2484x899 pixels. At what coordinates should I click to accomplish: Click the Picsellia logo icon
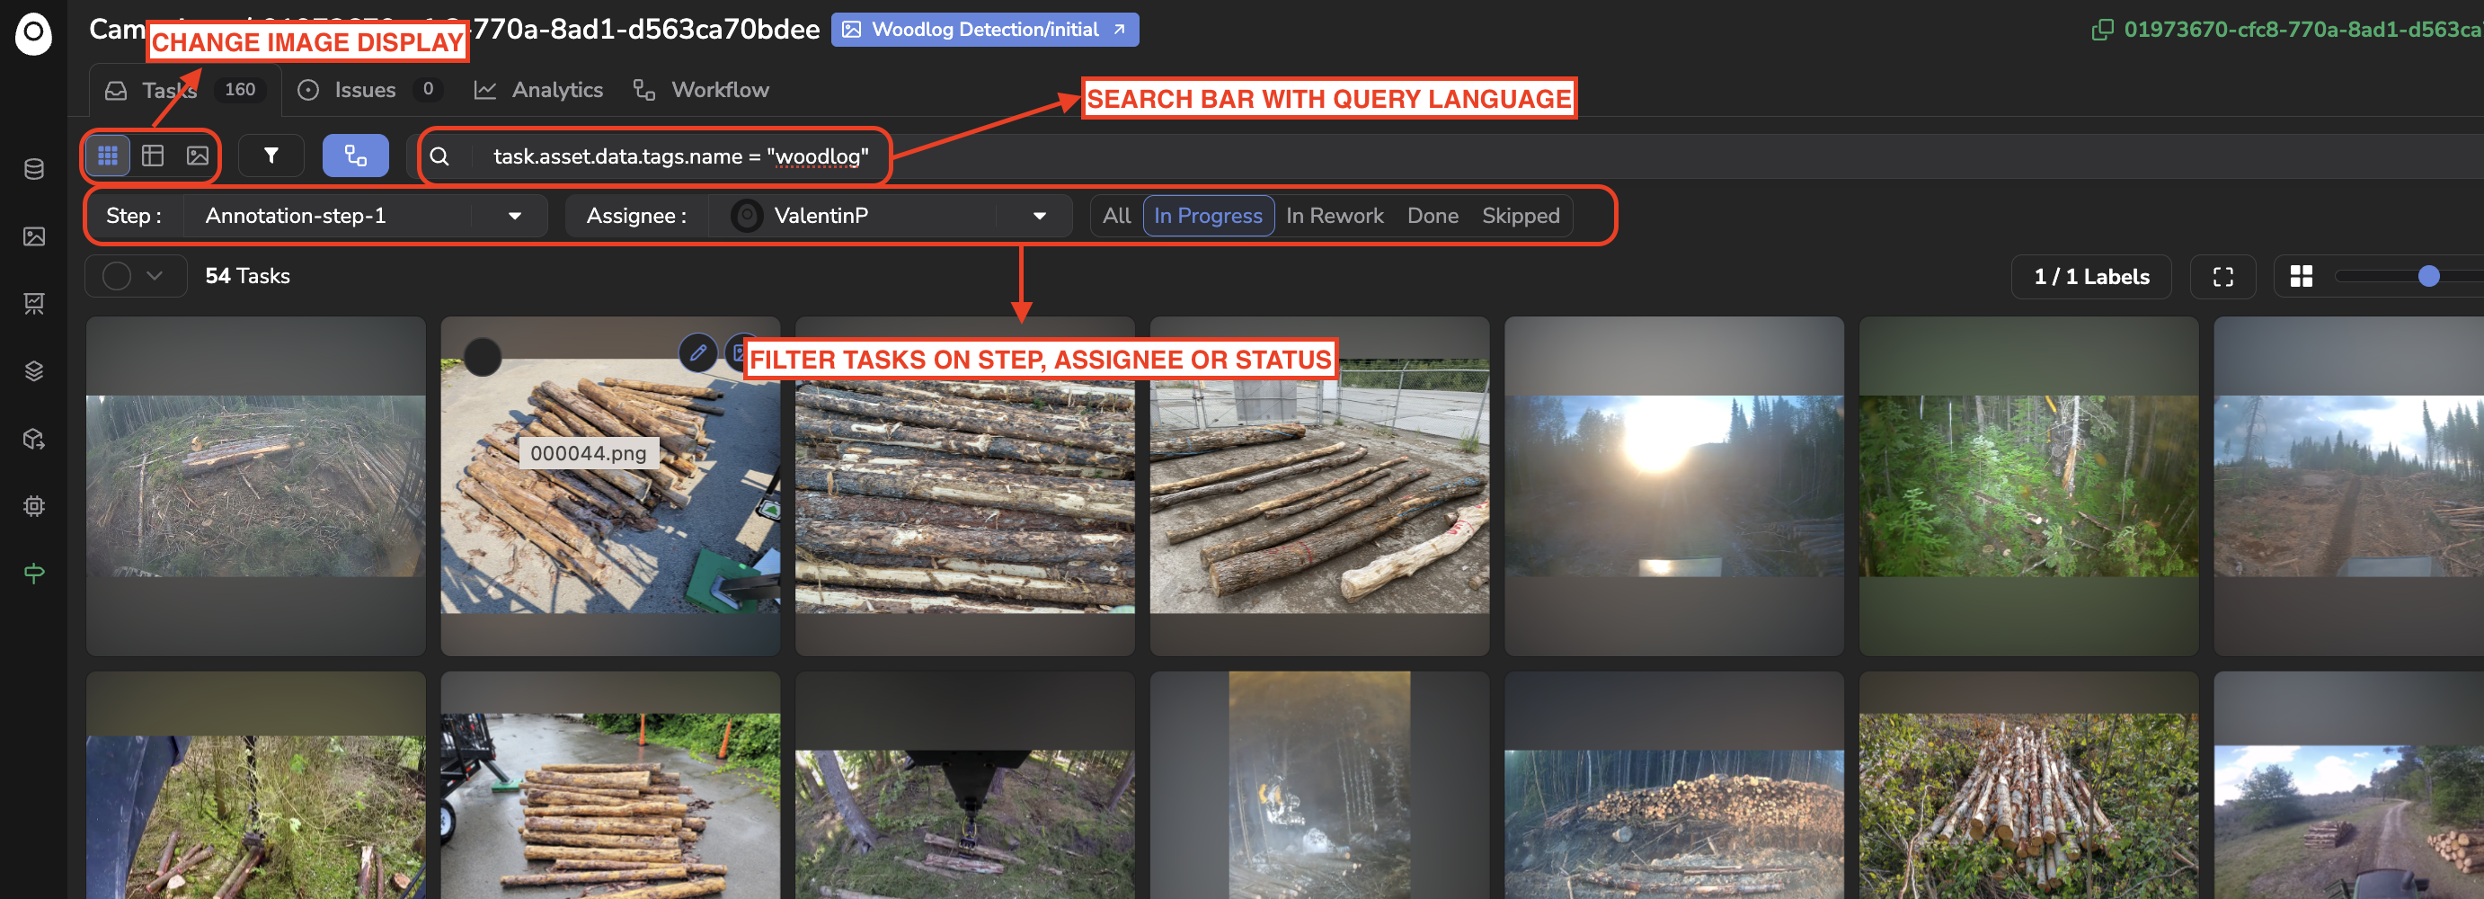[34, 34]
